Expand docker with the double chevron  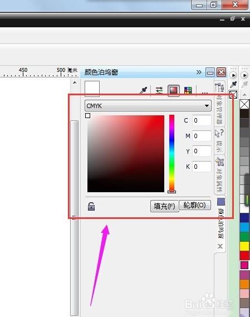199,72
